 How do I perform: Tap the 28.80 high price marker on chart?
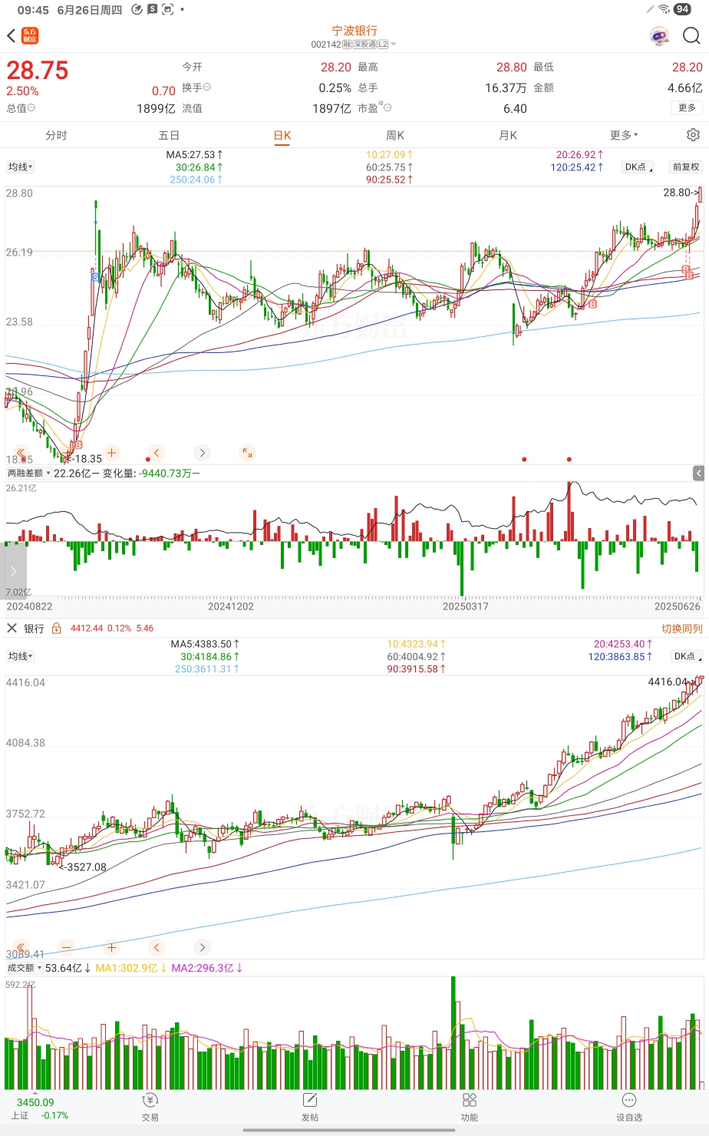tap(681, 193)
